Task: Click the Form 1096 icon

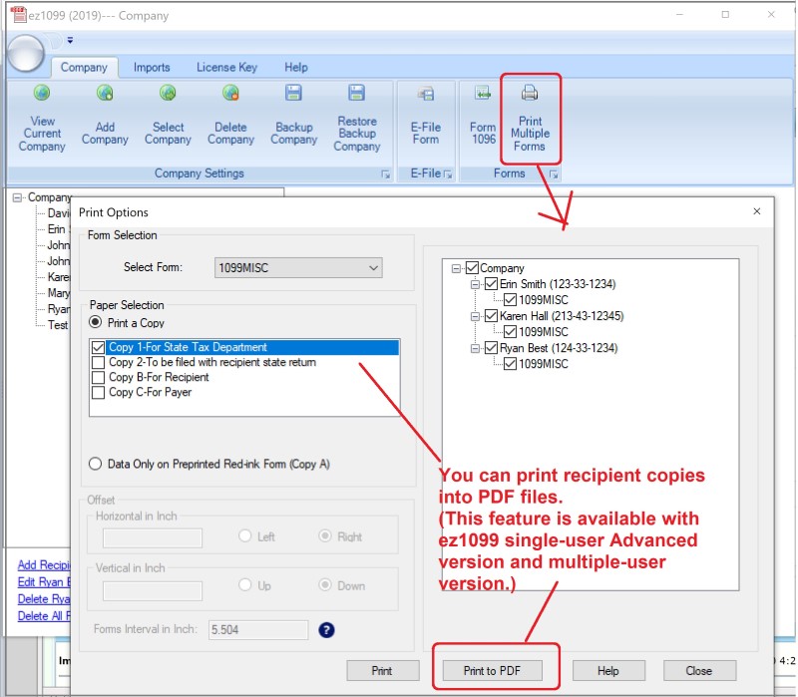Action: click(x=483, y=95)
